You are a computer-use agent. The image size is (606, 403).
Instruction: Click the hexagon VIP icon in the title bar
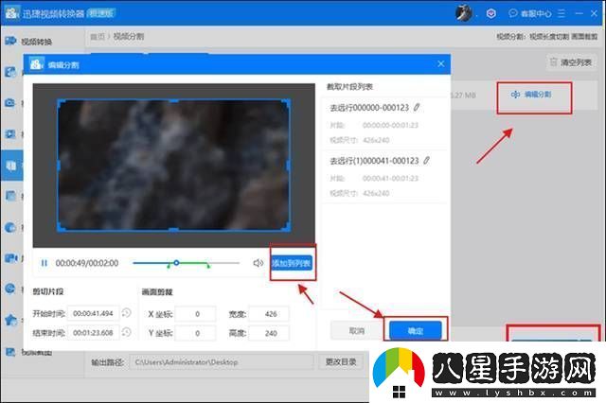pyautogui.click(x=491, y=13)
